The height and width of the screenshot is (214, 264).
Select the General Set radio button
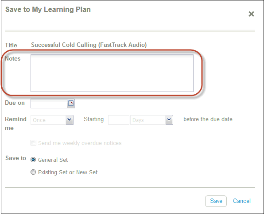click(33, 160)
